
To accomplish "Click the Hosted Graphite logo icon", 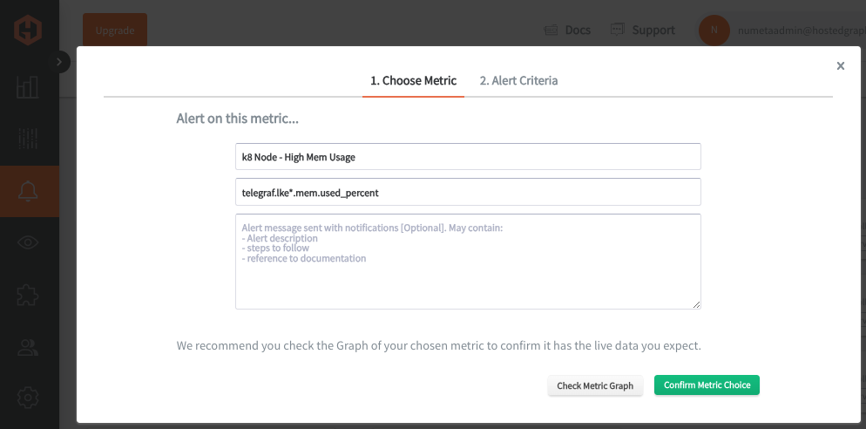I will (x=27, y=31).
